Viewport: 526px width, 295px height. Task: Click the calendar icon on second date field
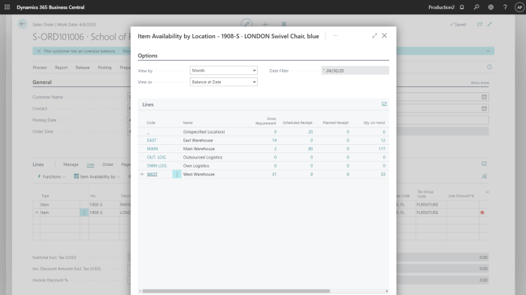coord(484,108)
